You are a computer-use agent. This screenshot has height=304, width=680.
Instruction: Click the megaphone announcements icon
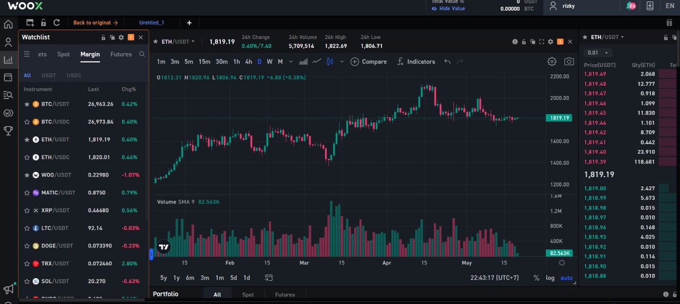[8, 289]
